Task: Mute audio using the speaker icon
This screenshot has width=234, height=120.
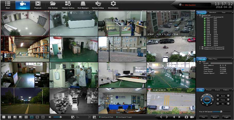Action: pyautogui.click(x=50, y=117)
